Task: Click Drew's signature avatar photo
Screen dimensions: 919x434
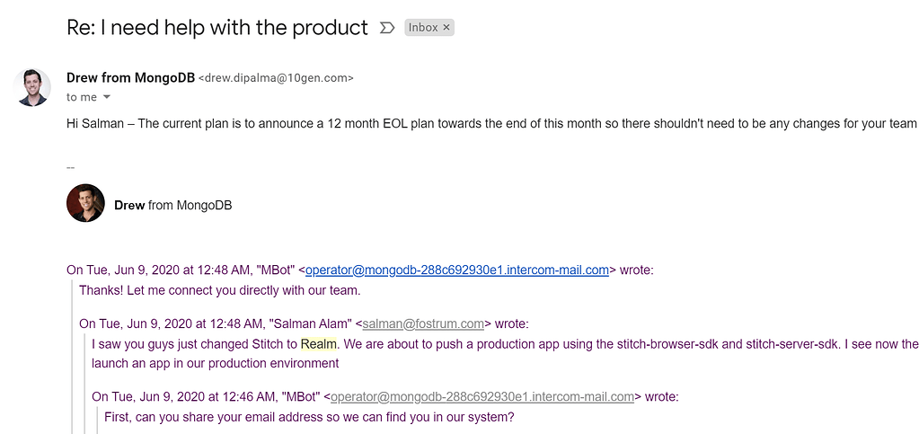Action: click(x=85, y=204)
